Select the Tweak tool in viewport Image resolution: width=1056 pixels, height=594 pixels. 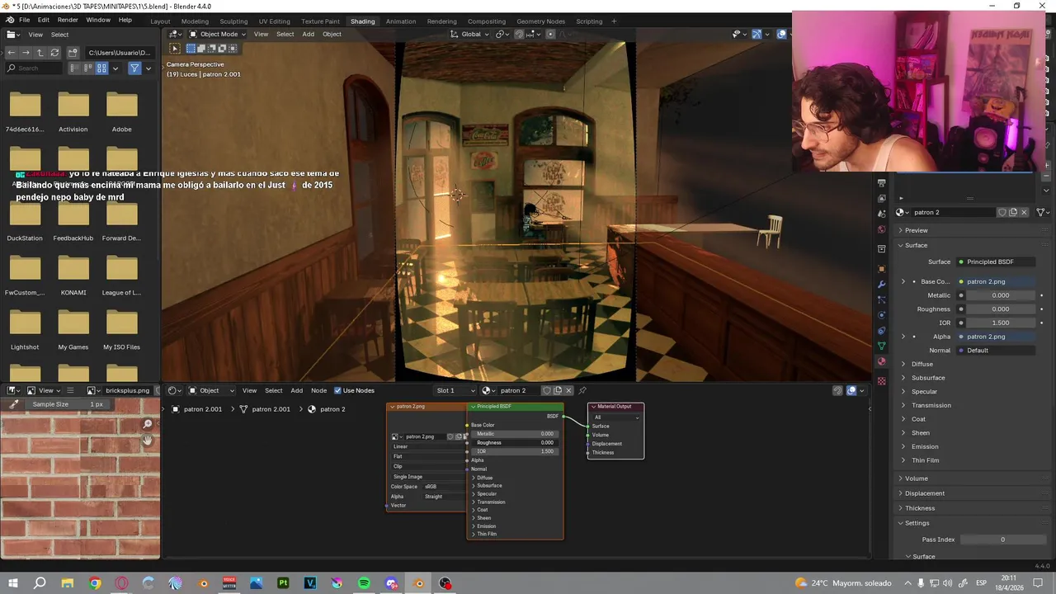[175, 49]
